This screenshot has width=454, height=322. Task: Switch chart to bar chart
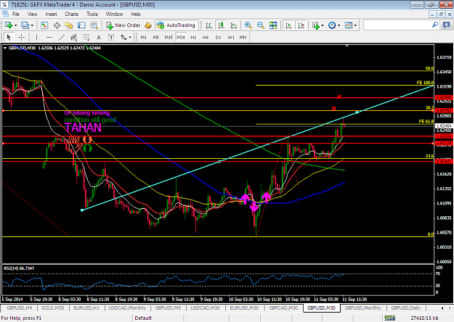click(x=208, y=25)
